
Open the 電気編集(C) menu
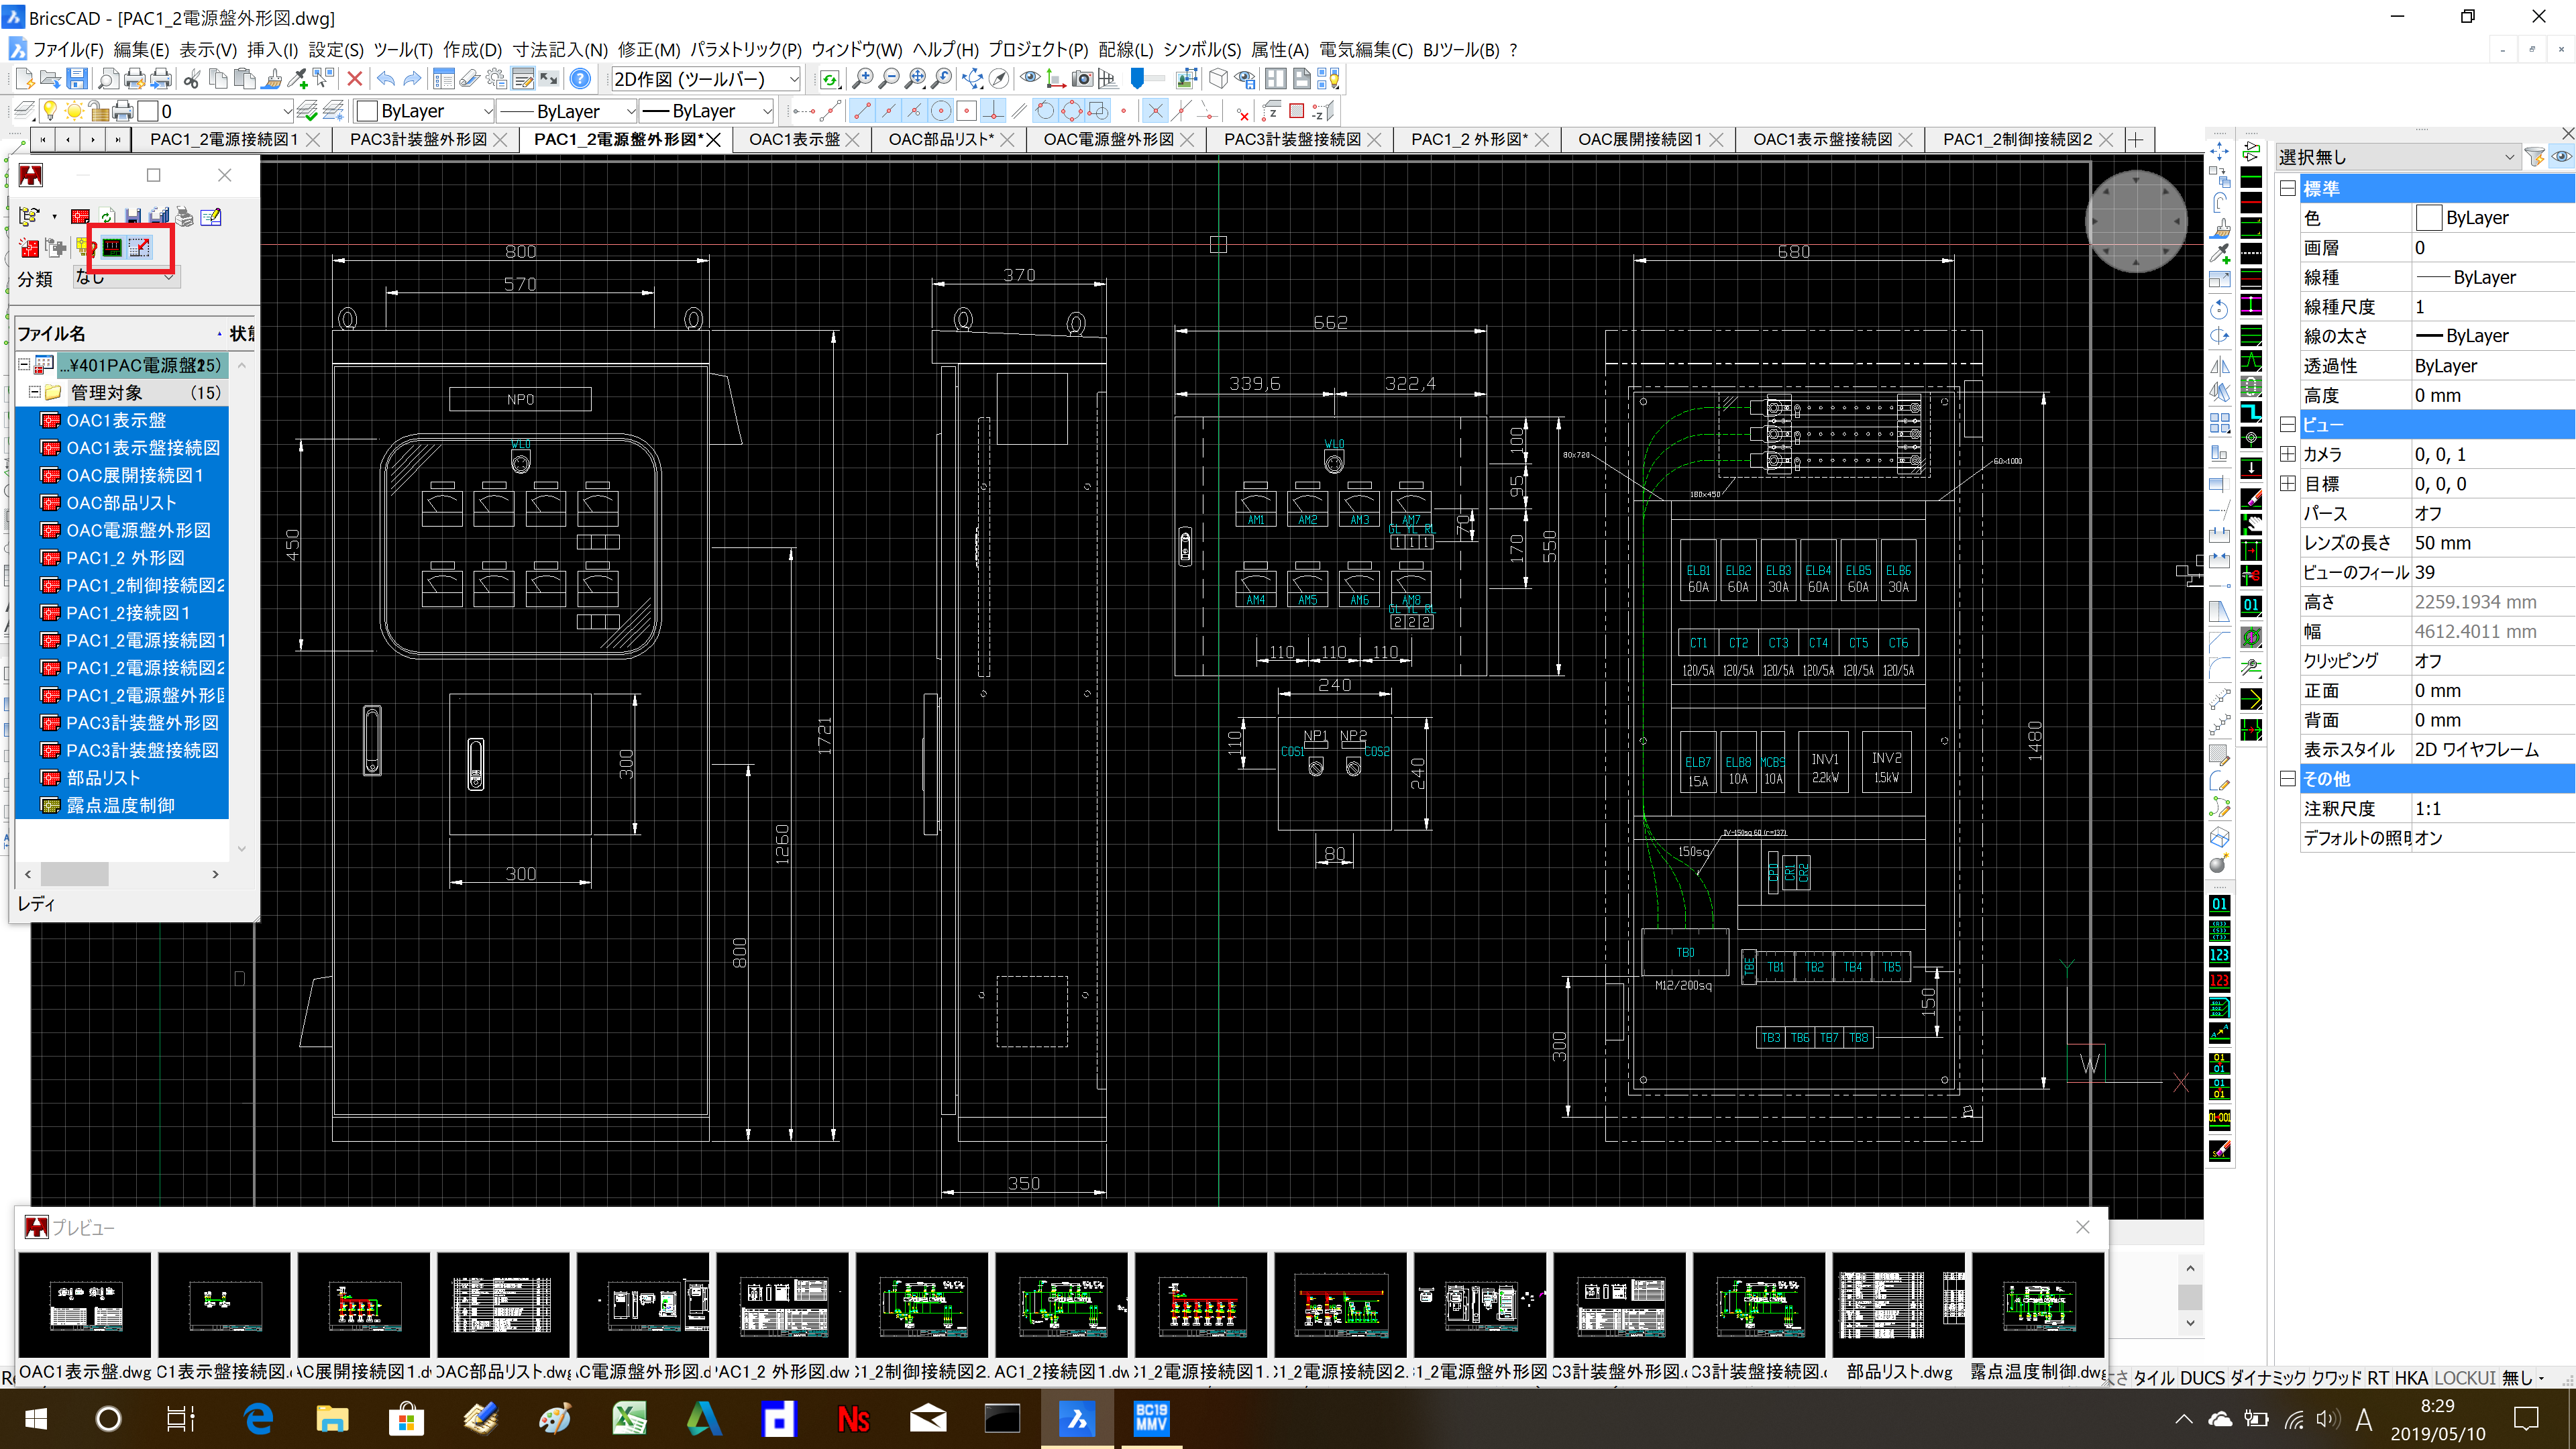[x=1365, y=50]
